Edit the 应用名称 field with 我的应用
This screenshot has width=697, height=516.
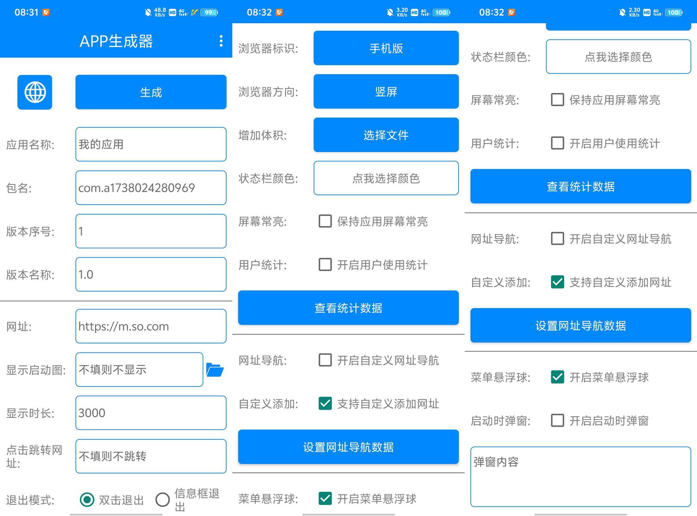point(151,144)
